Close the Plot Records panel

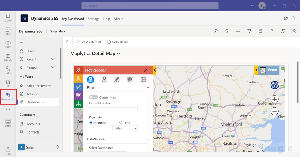point(146,70)
